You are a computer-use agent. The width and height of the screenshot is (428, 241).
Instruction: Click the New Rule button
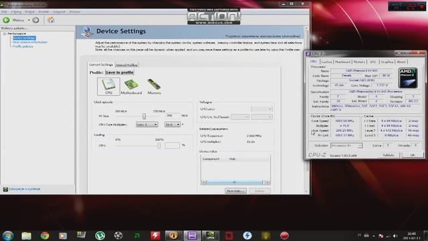point(235,191)
